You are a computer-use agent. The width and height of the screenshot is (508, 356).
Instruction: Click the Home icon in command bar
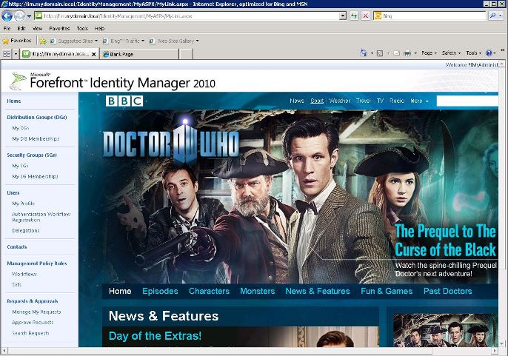(364, 53)
